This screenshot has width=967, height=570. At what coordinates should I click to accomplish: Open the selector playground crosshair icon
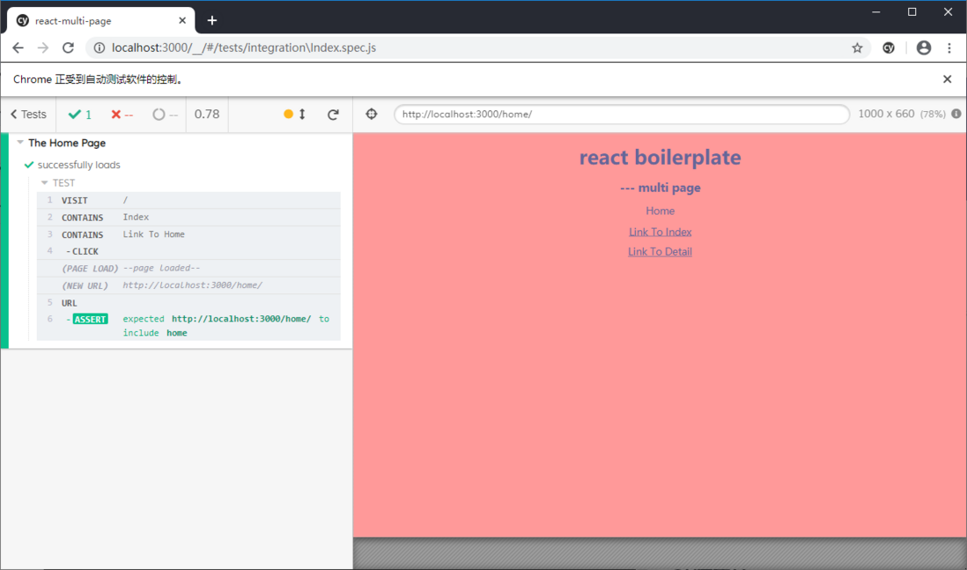coord(372,114)
